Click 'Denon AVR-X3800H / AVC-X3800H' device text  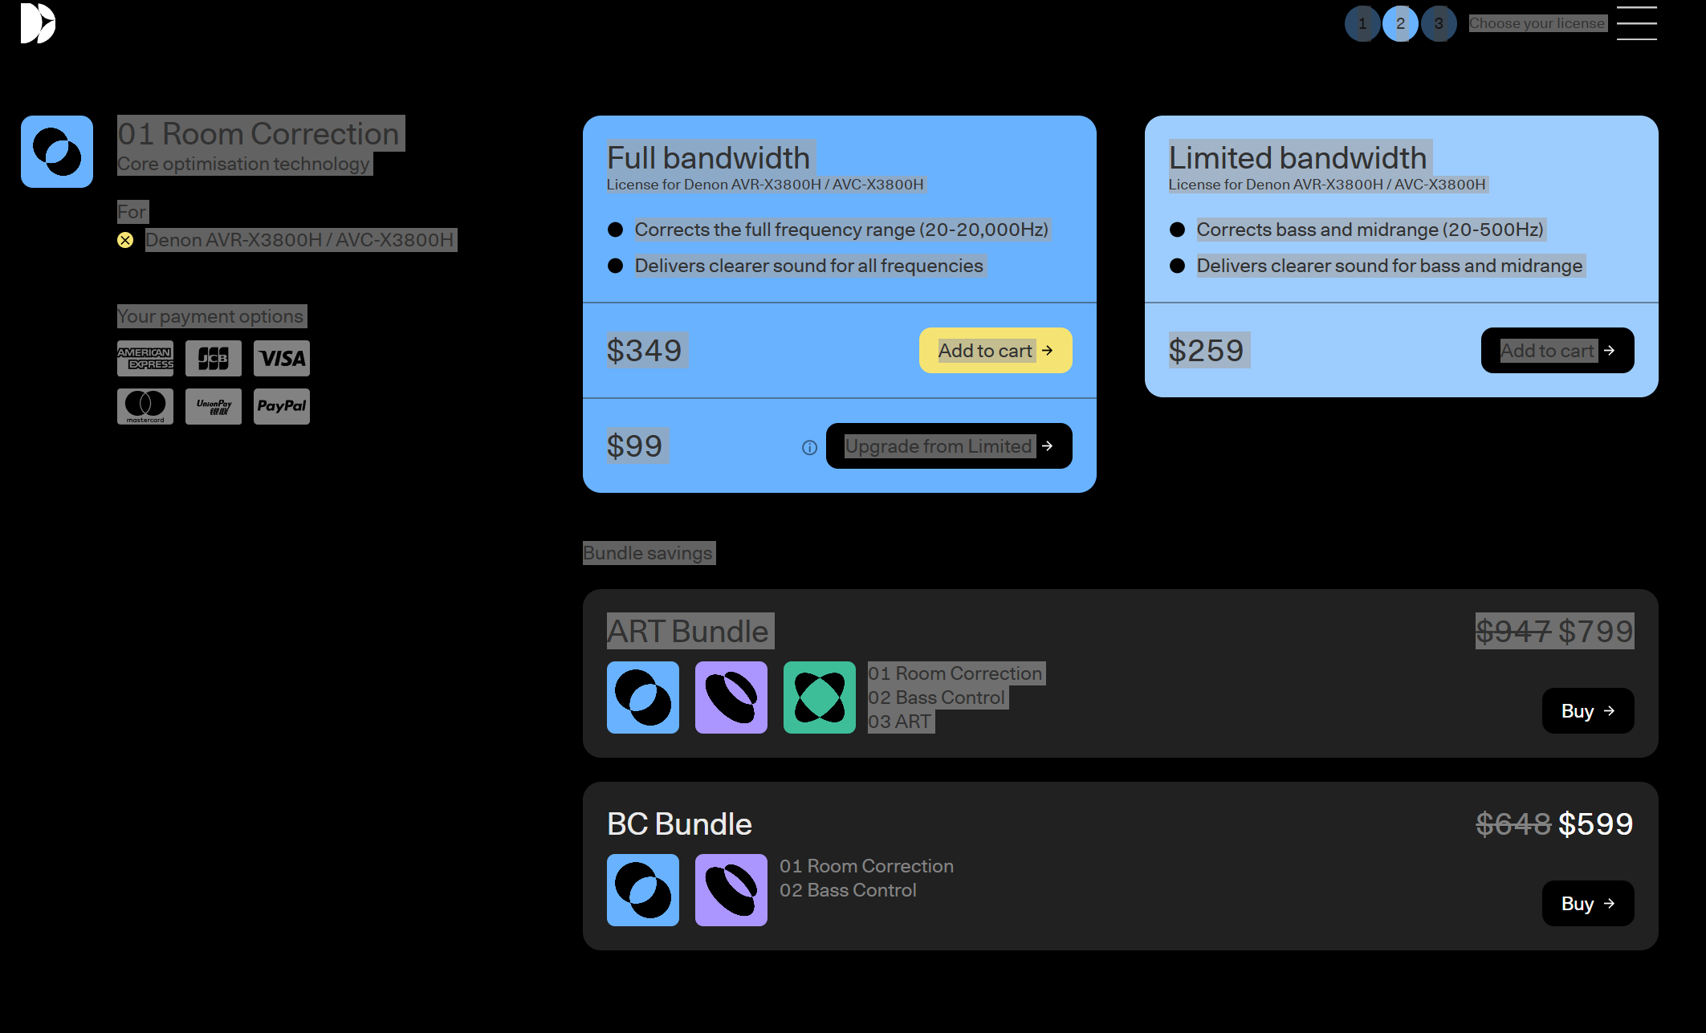point(299,240)
